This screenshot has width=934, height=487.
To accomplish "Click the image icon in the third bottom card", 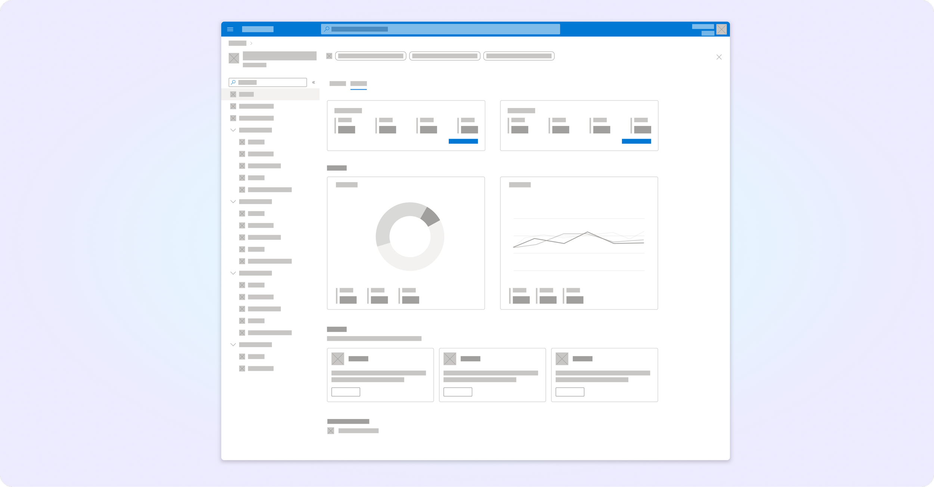I will [x=562, y=359].
